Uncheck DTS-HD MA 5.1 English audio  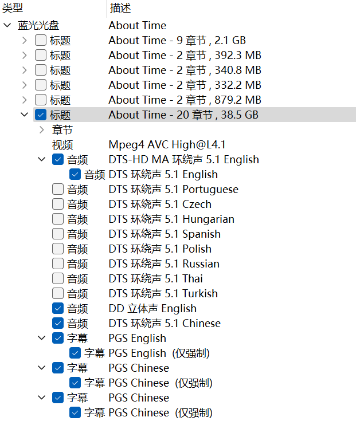pyautogui.click(x=58, y=159)
